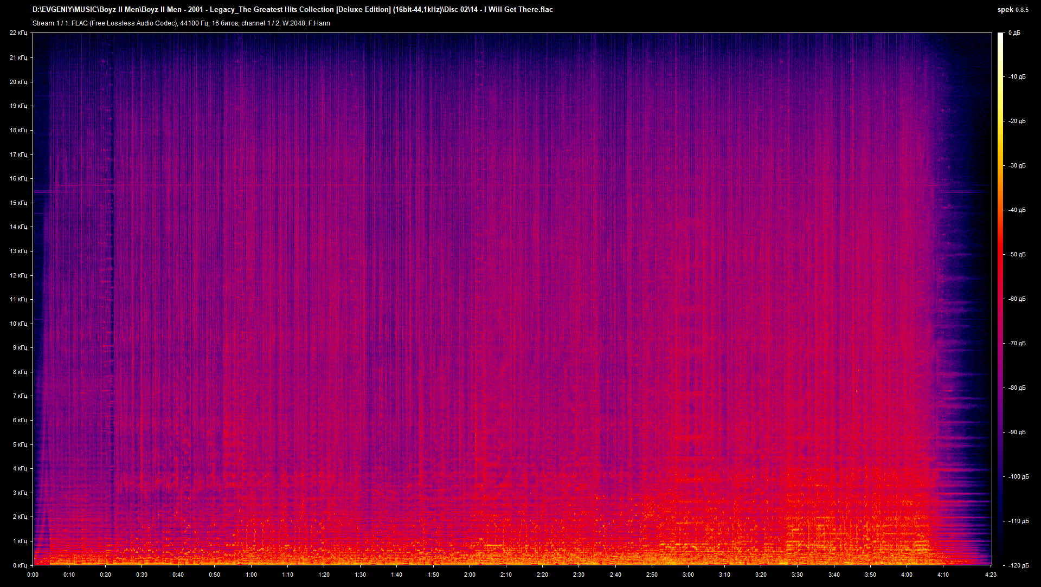Click the -10 дБ legend label
1041x587 pixels.
pyautogui.click(x=1017, y=77)
